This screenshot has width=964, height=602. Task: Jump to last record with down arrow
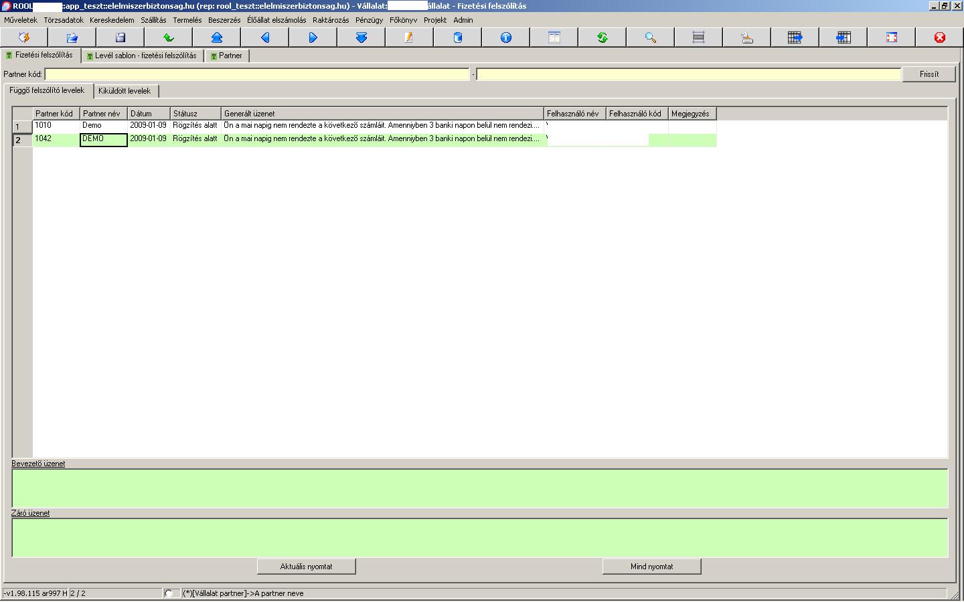361,37
